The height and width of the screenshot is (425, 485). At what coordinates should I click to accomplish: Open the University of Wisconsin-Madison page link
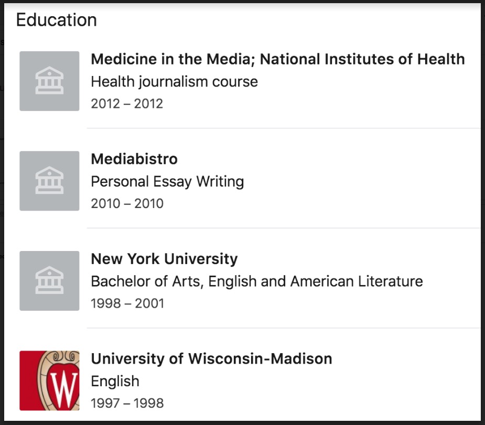coord(211,359)
